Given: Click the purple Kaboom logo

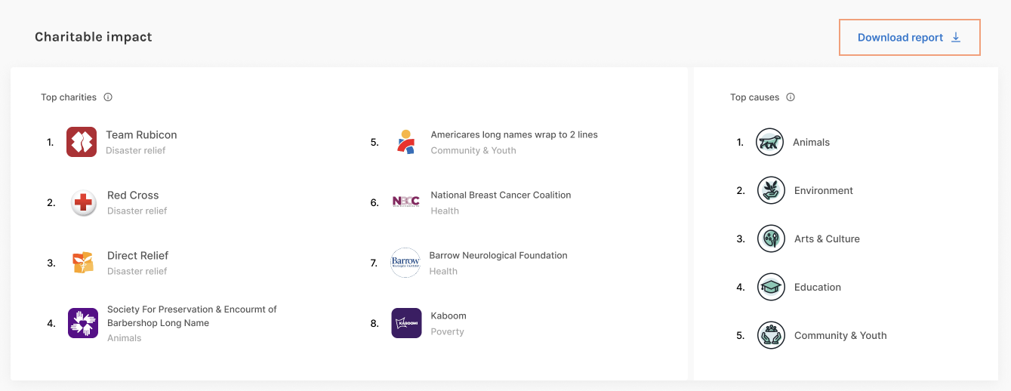Looking at the screenshot, I should click(406, 323).
